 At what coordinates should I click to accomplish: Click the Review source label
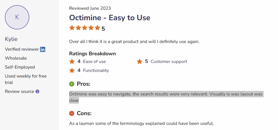20,92
